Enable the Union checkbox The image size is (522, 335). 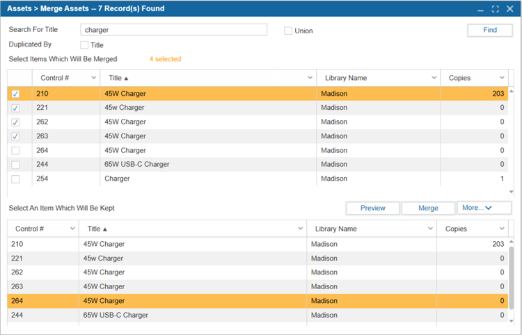coord(288,31)
